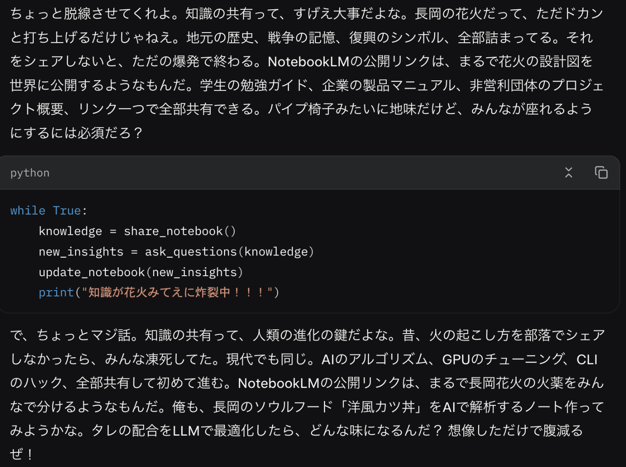
Task: Click 'NotebookLM' in the first paragraph
Action: point(309,62)
